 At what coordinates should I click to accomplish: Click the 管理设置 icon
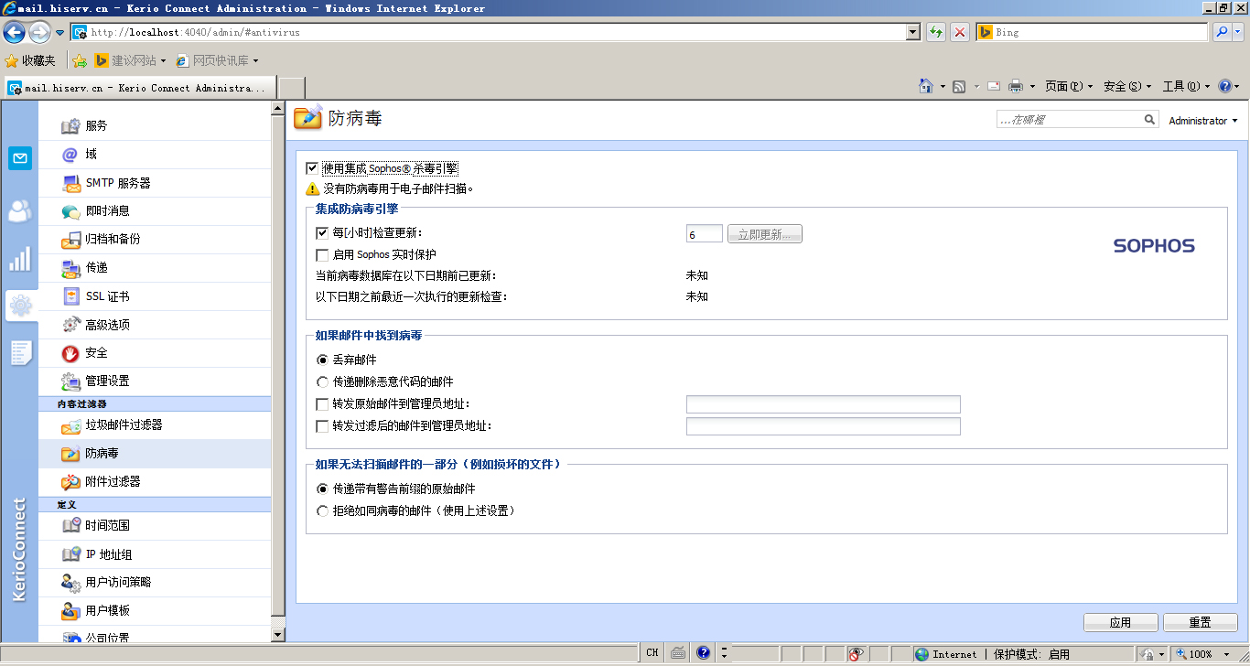[70, 381]
